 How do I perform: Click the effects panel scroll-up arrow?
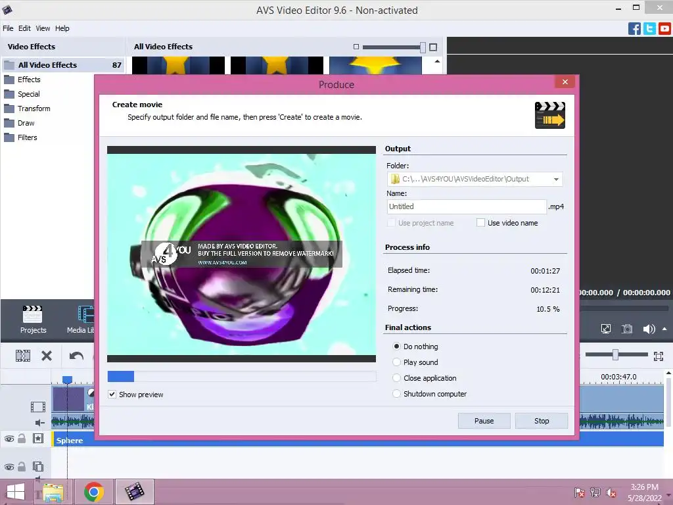(x=437, y=61)
